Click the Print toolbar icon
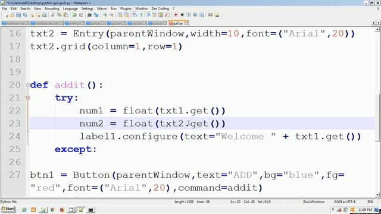This screenshot has width=381, height=214. click(44, 15)
